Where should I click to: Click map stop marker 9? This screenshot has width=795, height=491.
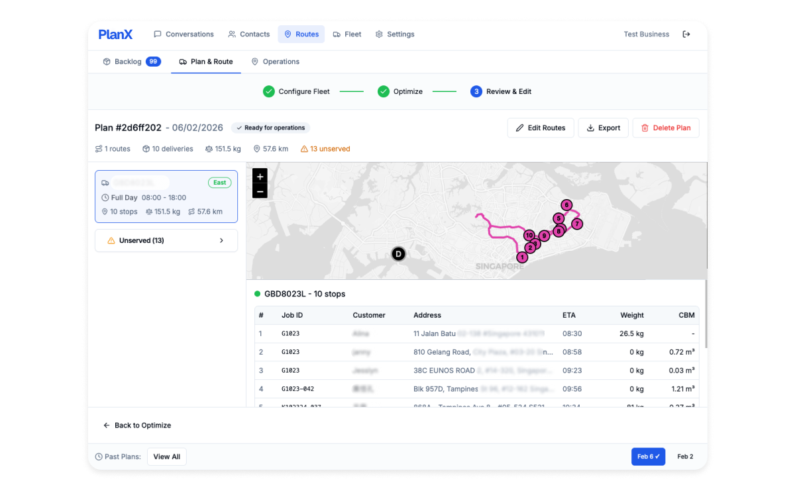click(x=544, y=236)
